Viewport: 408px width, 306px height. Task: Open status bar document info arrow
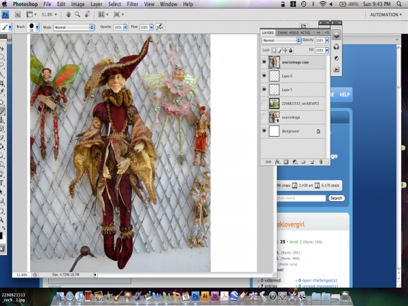pyautogui.click(x=95, y=275)
